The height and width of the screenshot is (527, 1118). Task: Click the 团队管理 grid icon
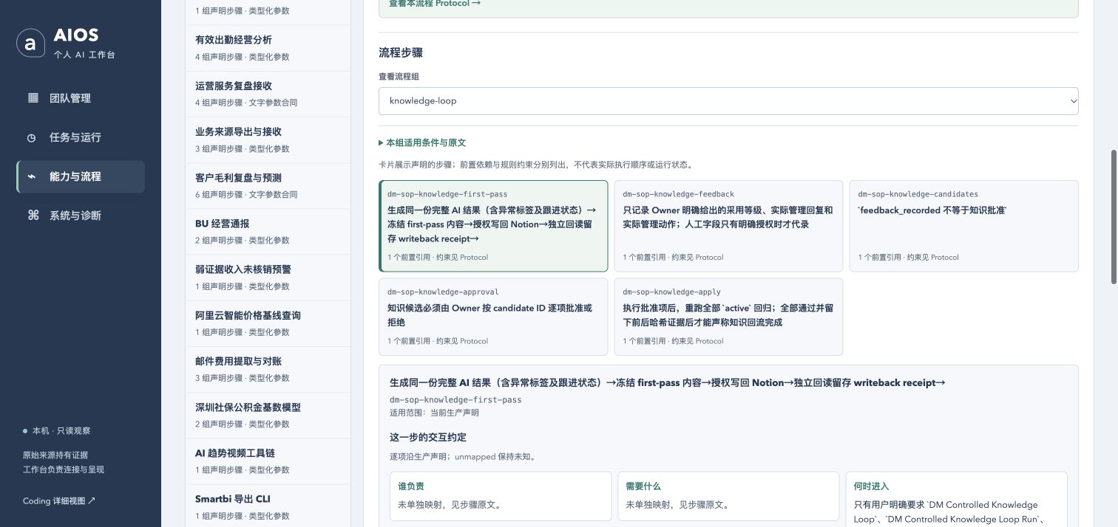33,98
